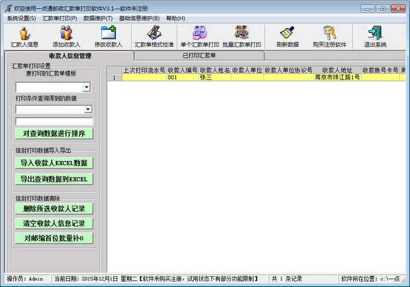Image resolution: width=410 pixels, height=287 pixels.
Task: Click the 收款人姓名 column header
Action: [x=215, y=70]
